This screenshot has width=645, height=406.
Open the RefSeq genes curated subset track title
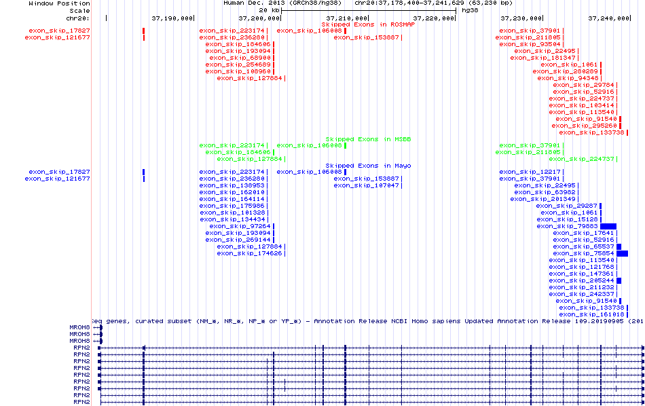coord(367,320)
